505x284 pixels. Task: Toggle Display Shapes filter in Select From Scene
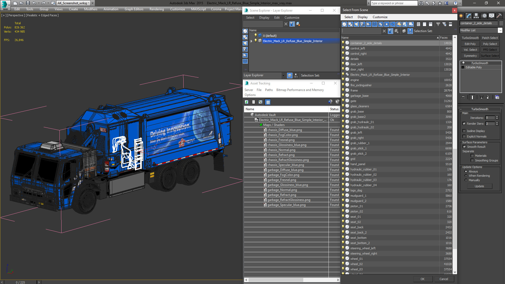point(350,24)
